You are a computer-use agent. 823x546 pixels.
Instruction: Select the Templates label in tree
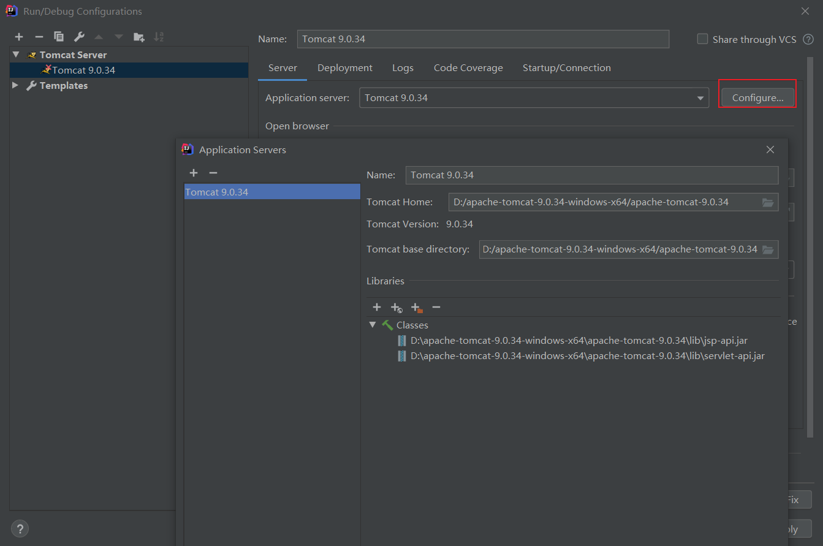(x=64, y=85)
